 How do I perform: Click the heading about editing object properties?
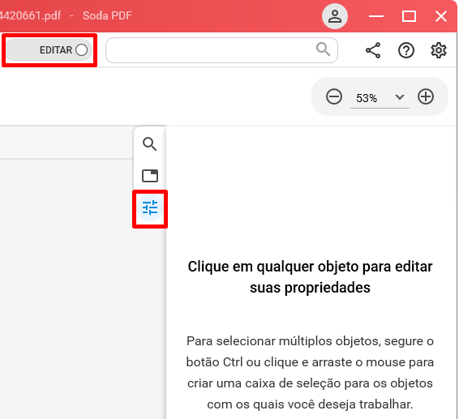[x=310, y=277]
